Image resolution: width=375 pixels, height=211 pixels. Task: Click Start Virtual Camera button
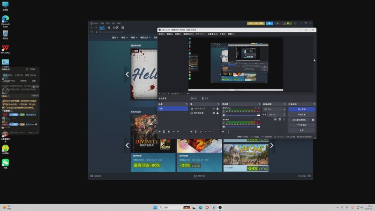(x=299, y=120)
